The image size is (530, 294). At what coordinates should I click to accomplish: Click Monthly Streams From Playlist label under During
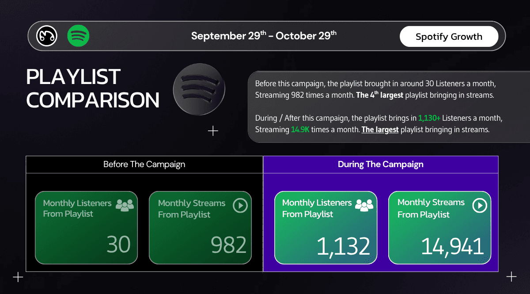pos(431,209)
